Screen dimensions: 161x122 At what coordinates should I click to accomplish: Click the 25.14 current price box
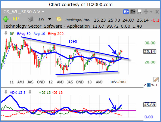click(150, 51)
